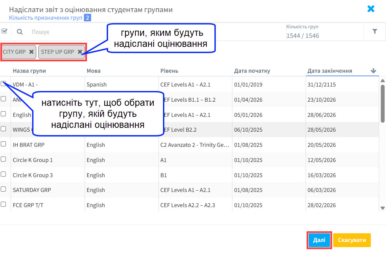Screen dimensions: 386x254
Task: Tick the FCE GRP T/T checkbox
Action: click(x=3, y=204)
